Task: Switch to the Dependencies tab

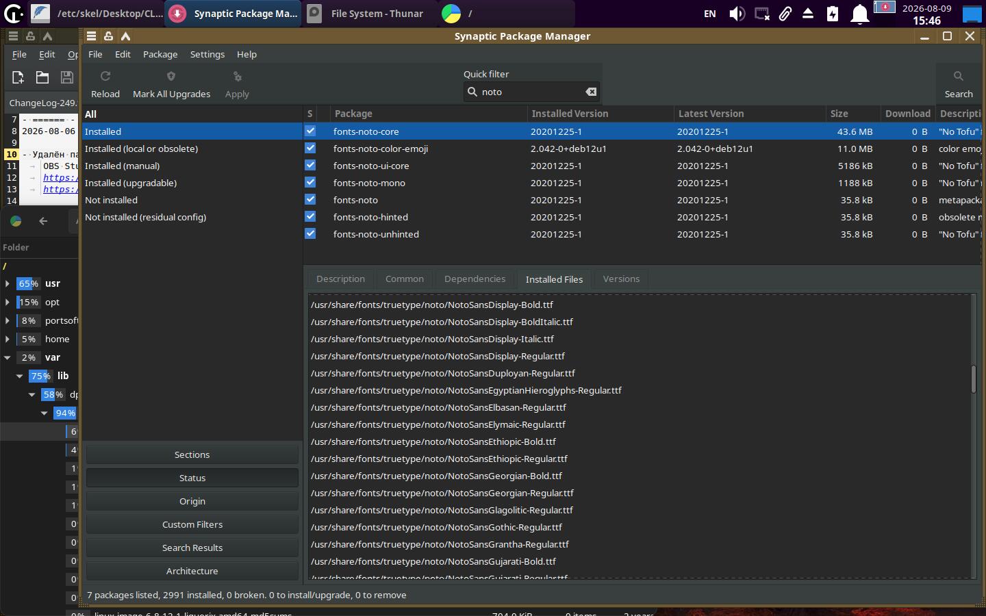Action: (475, 279)
